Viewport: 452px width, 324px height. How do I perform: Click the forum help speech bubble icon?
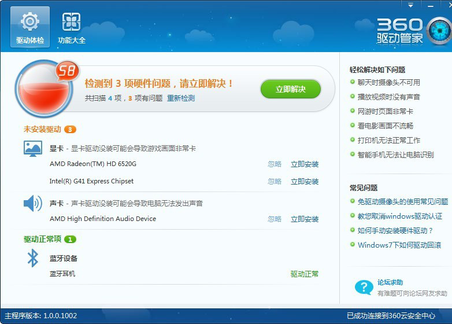tap(364, 288)
